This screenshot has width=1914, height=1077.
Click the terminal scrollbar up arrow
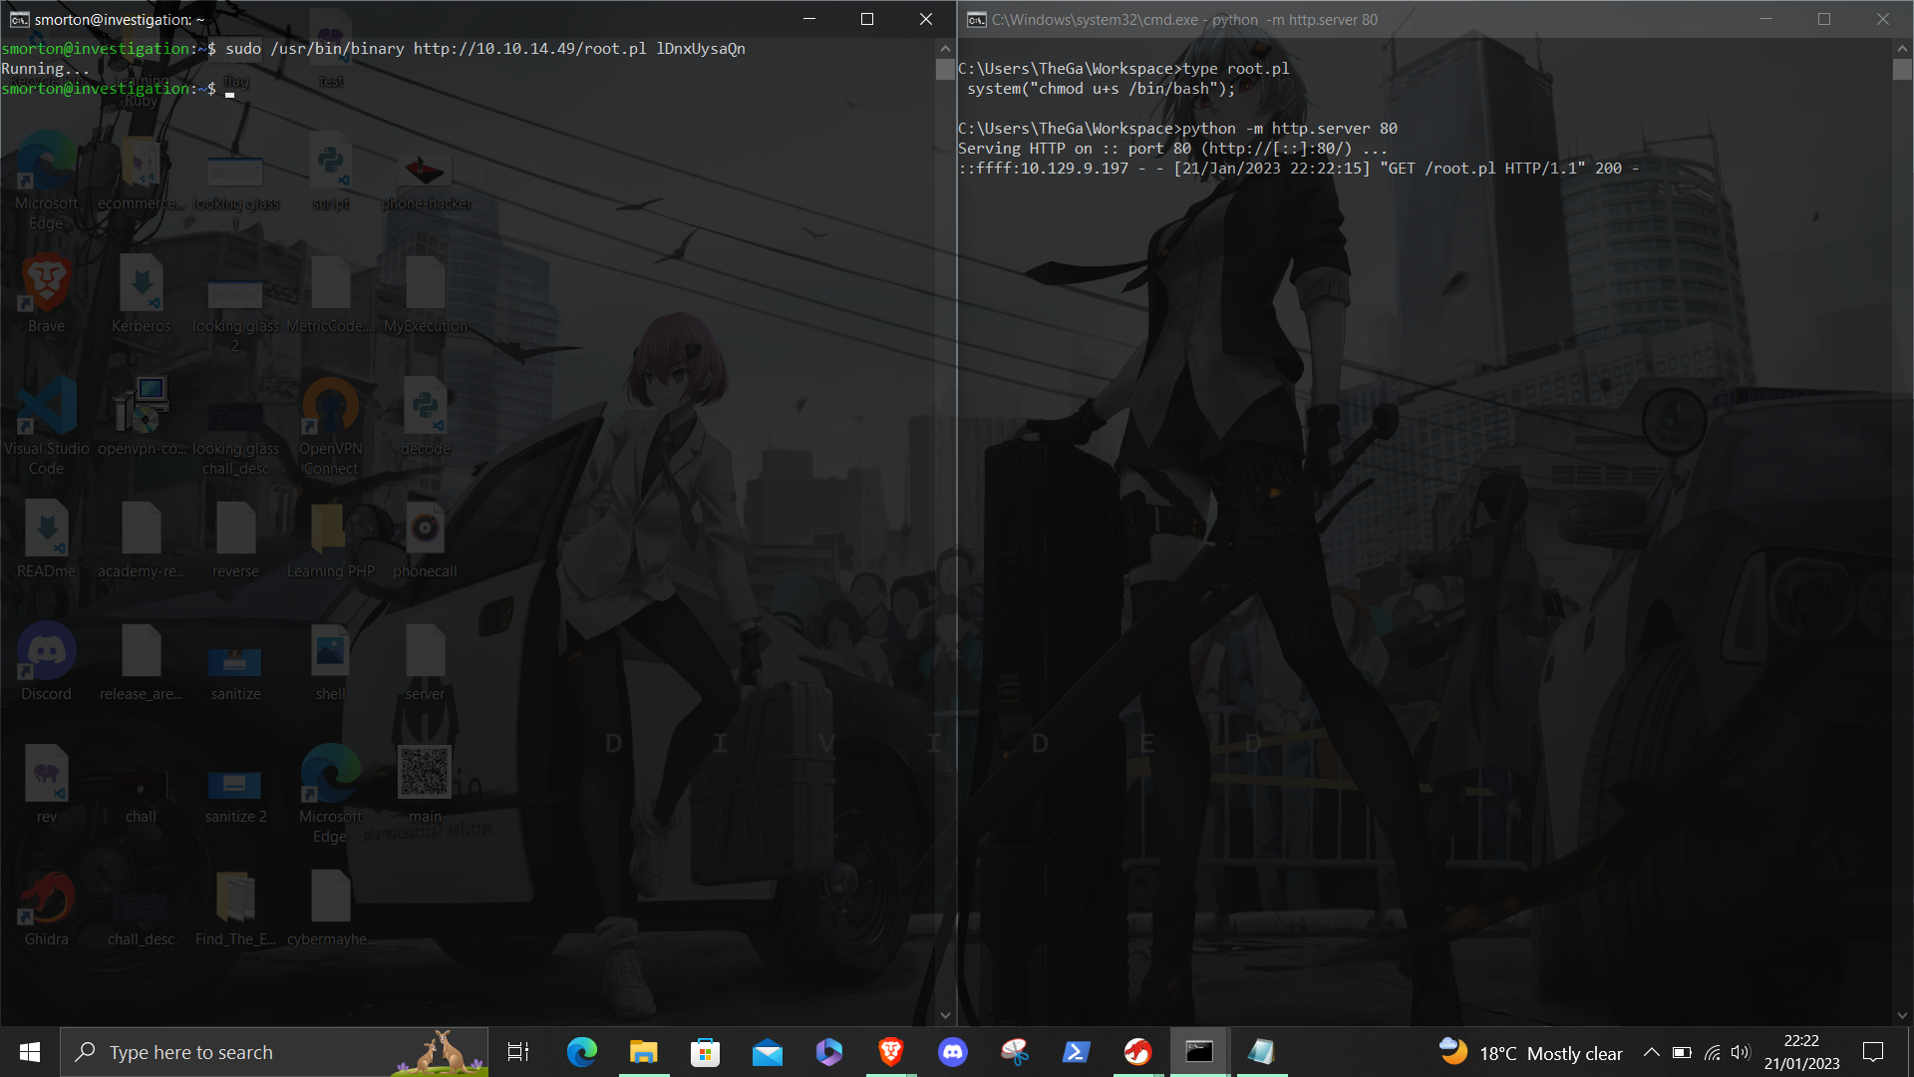click(944, 47)
